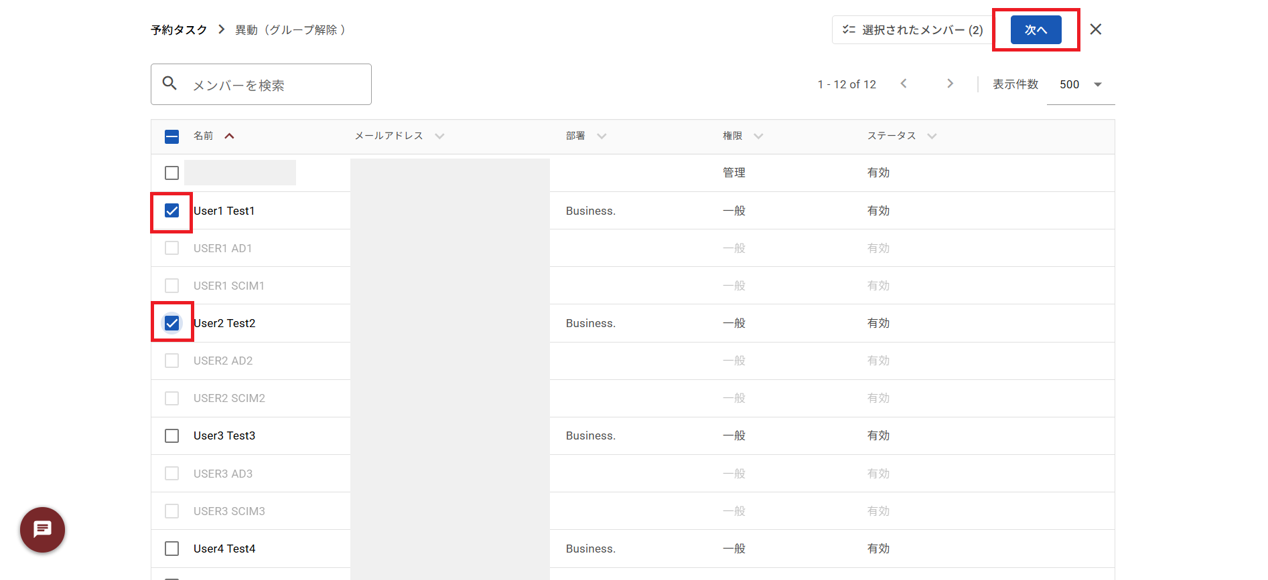Click the User3 Test3 name

tap(224, 436)
